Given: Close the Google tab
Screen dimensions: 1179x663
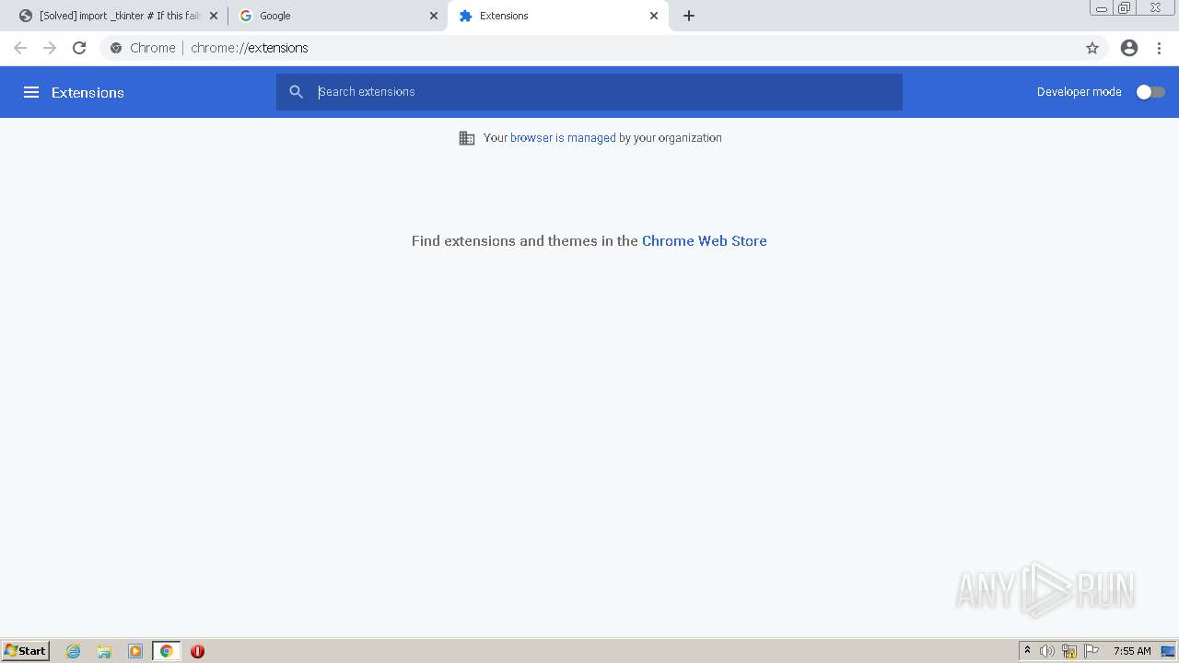Looking at the screenshot, I should (x=433, y=16).
